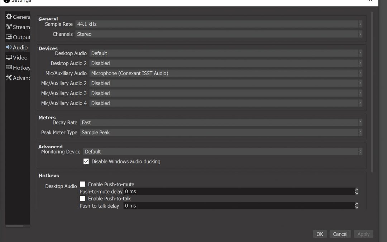
Task: Open the Monitoring Device dropdown
Action: [223, 152]
